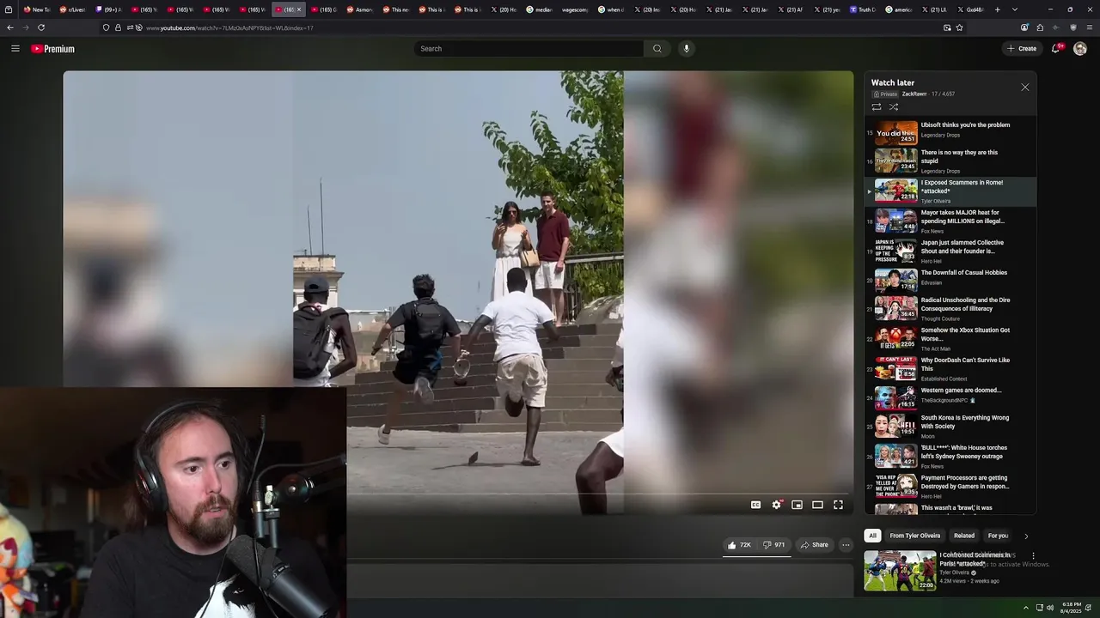This screenshot has width=1100, height=618.
Task: Play There is no way they are this stupid
Action: [x=950, y=161]
